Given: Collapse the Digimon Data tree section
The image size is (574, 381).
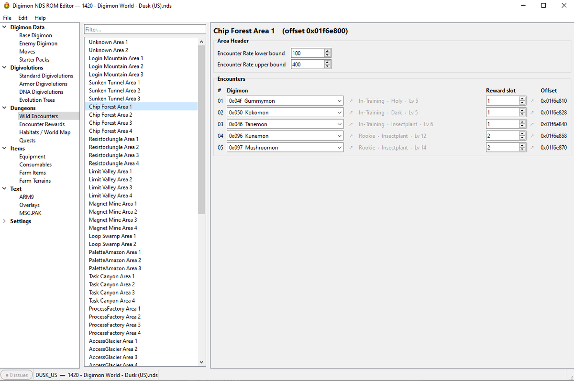Looking at the screenshot, I should pyautogui.click(x=5, y=27).
